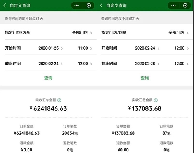Open end date picker 2020-02-28
This screenshot has height=153, width=194.
click(147, 64)
